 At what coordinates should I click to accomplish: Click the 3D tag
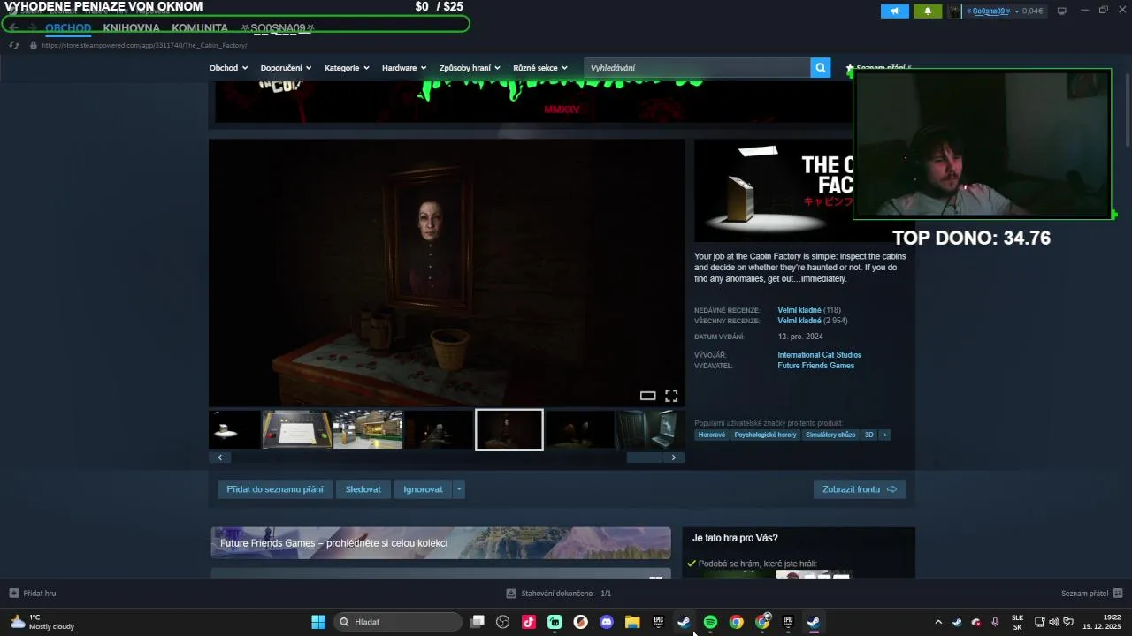pos(869,435)
